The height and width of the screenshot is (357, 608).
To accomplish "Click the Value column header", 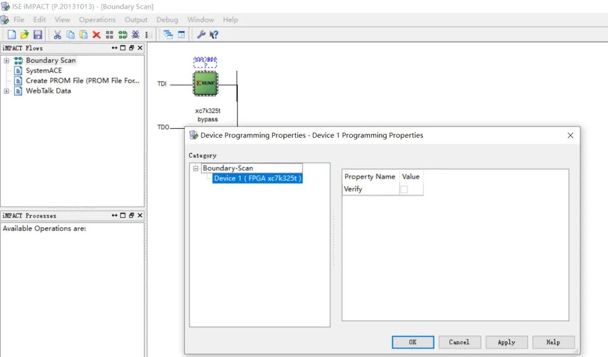I will 410,177.
